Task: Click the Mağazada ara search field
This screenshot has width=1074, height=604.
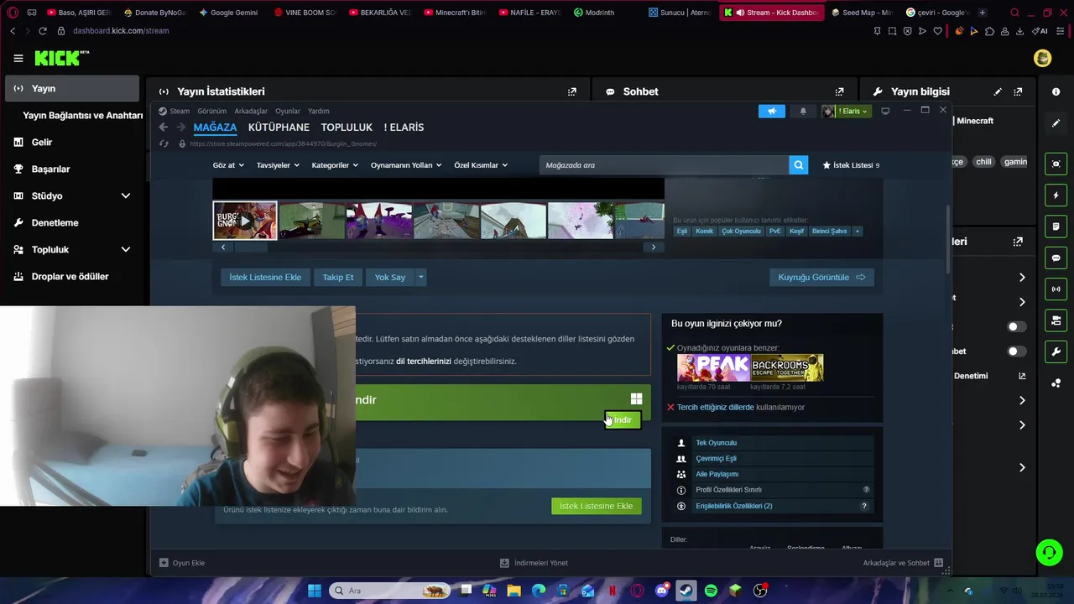Action: (664, 165)
